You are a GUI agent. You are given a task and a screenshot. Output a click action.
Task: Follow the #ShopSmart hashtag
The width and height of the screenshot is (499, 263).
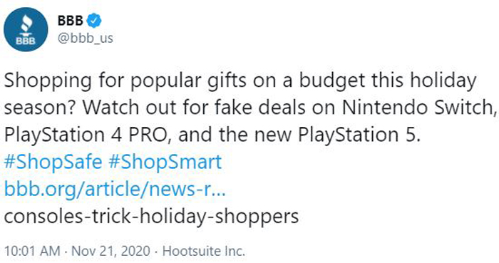(x=165, y=162)
